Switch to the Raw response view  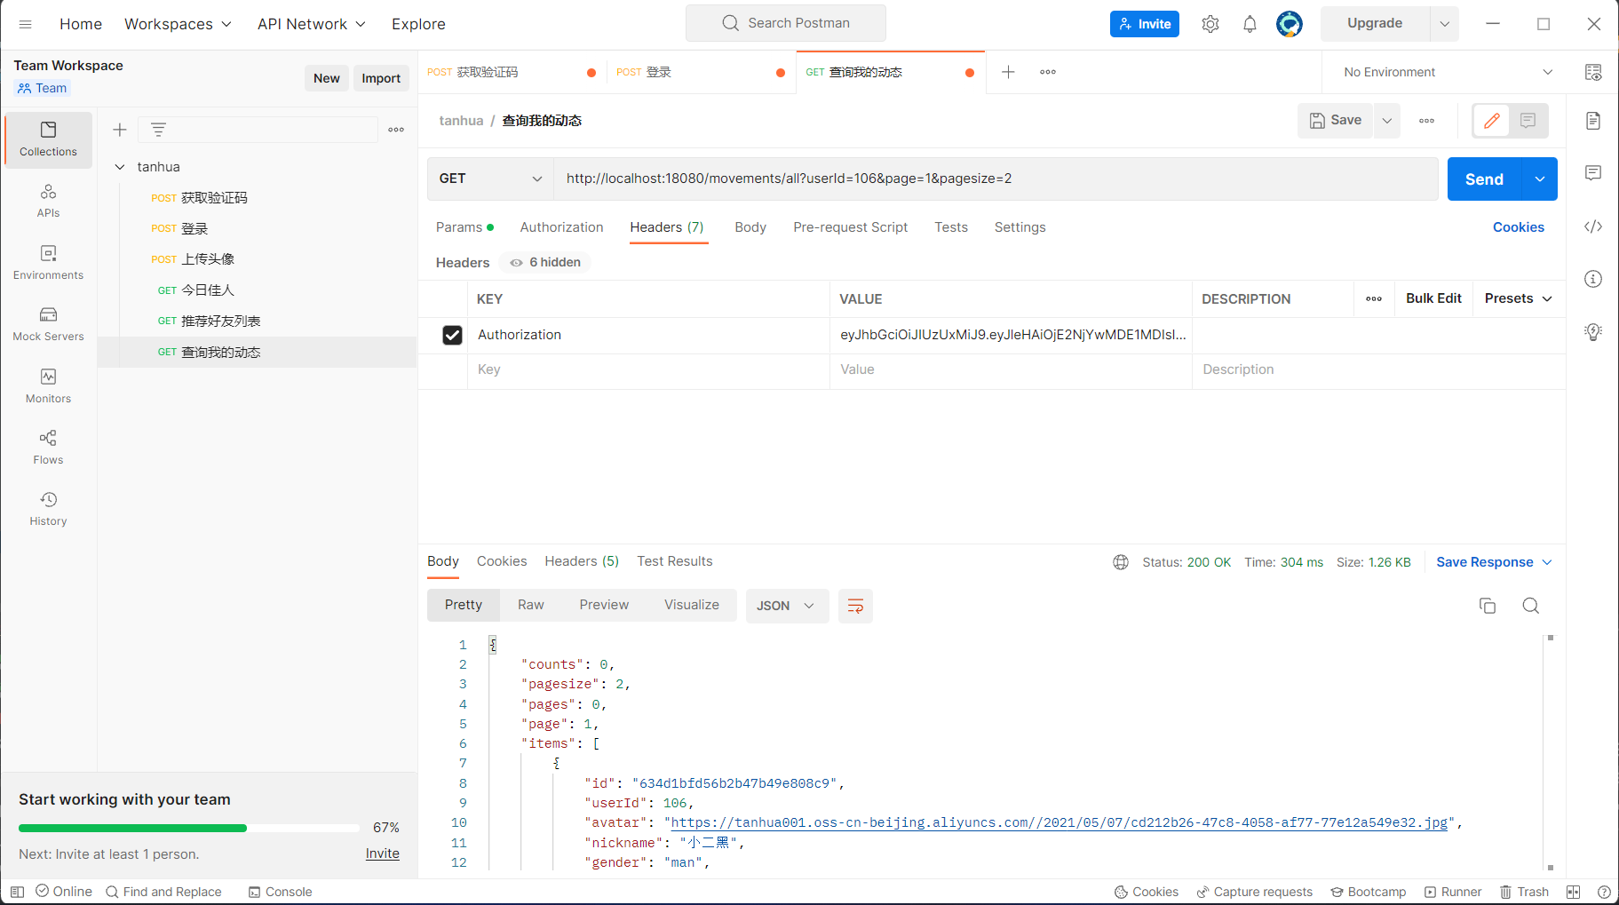click(531, 605)
